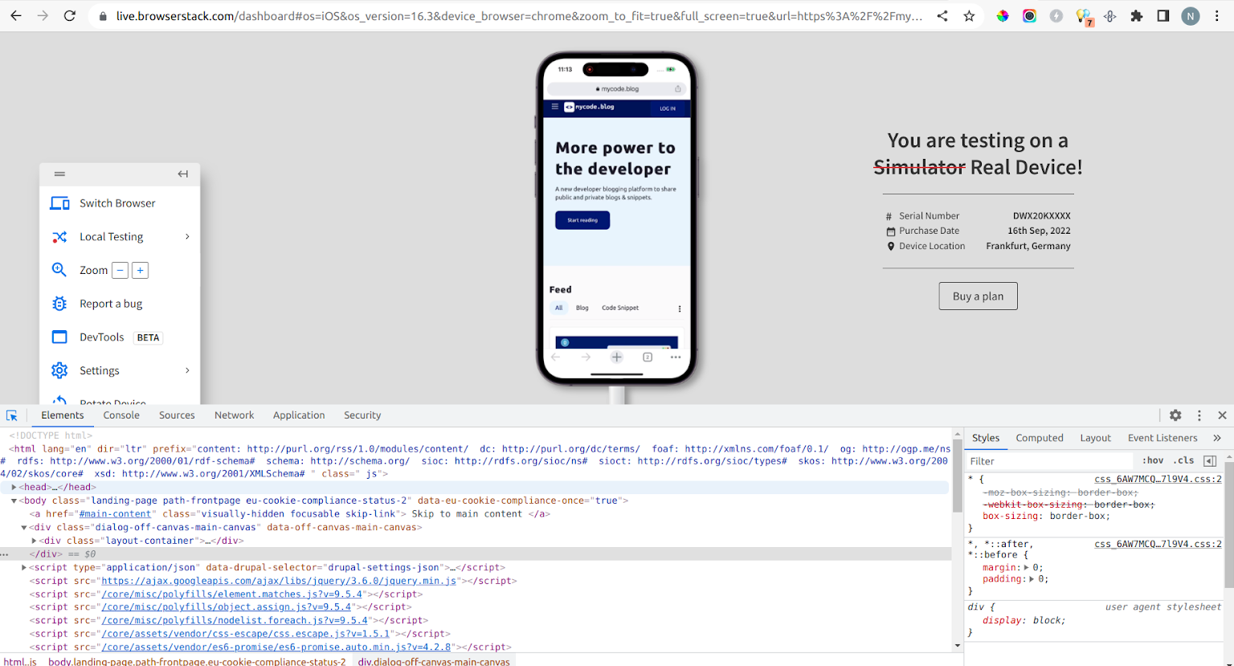Viewport: 1234px width, 666px height.
Task: Click Start reading on phone screen
Action: (x=582, y=220)
